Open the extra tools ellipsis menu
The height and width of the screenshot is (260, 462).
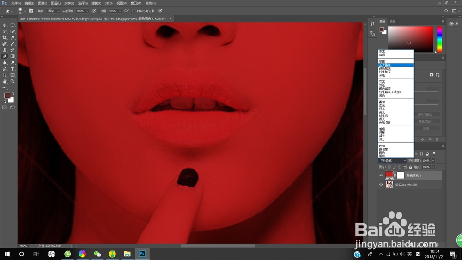5,88
